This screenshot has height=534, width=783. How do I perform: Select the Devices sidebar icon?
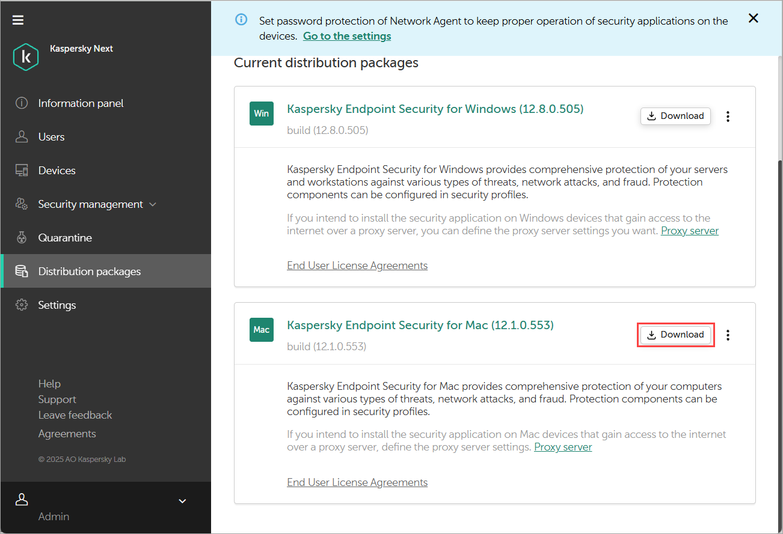coord(21,170)
